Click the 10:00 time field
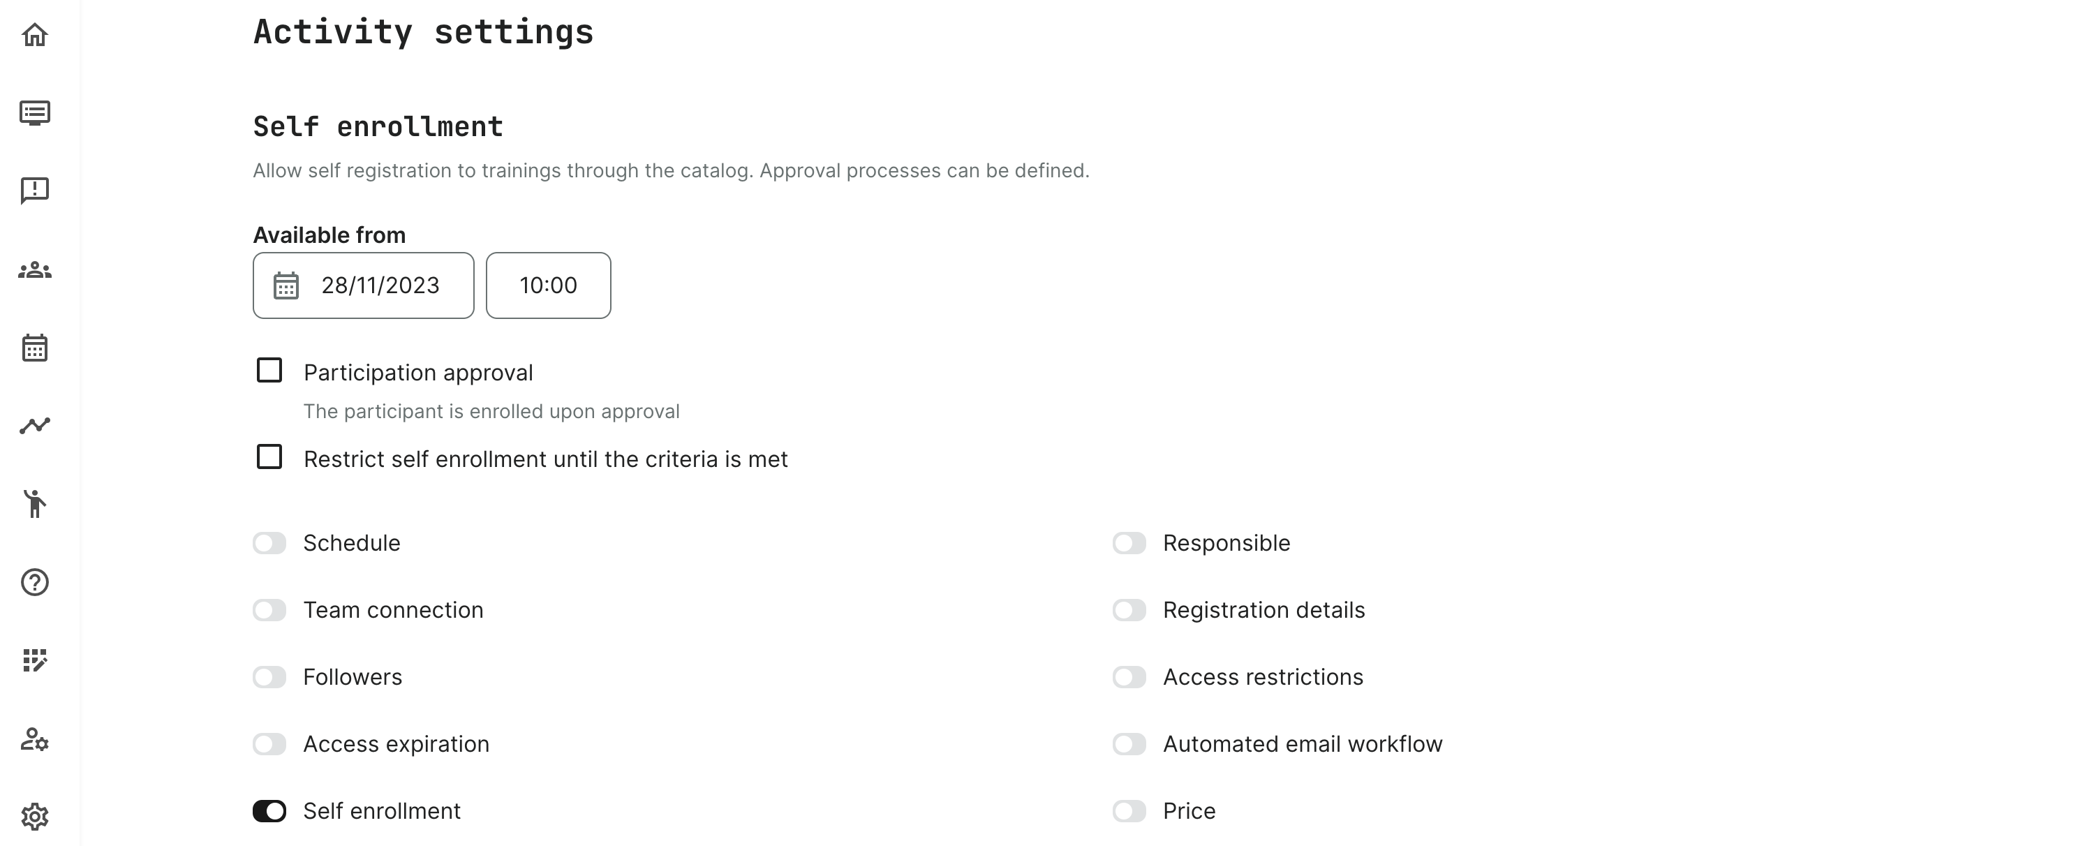 (549, 285)
